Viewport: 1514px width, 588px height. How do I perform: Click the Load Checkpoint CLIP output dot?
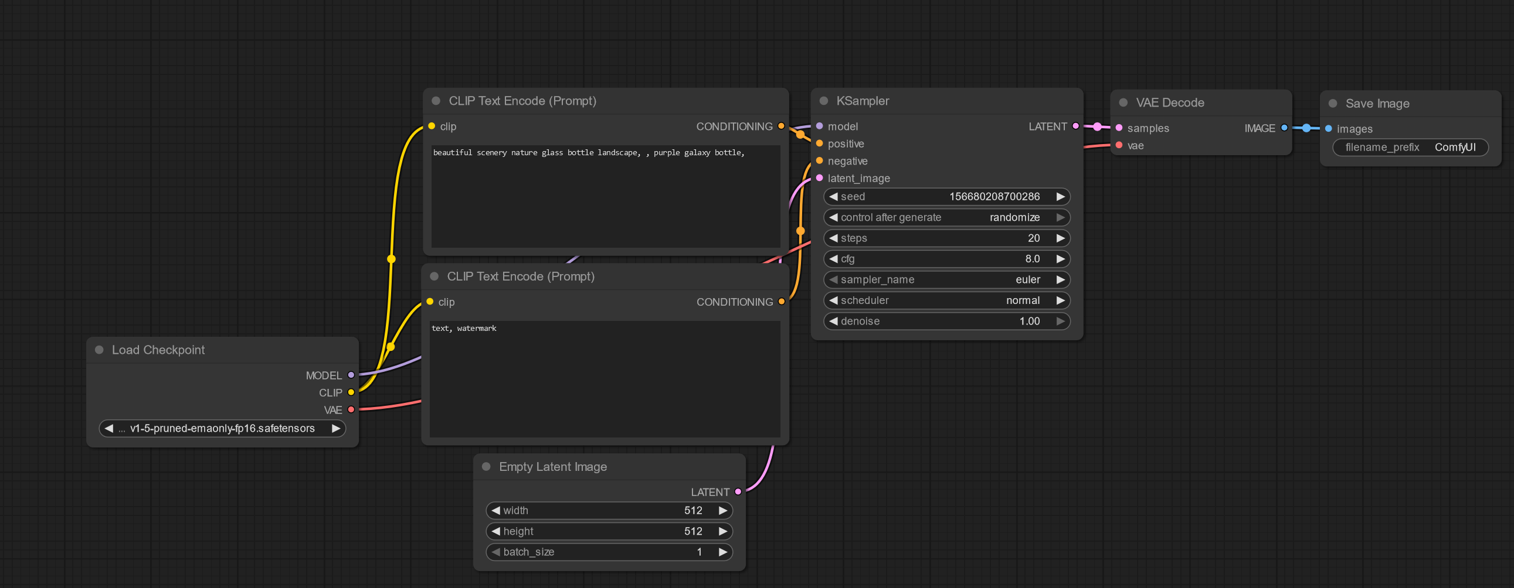(x=351, y=392)
